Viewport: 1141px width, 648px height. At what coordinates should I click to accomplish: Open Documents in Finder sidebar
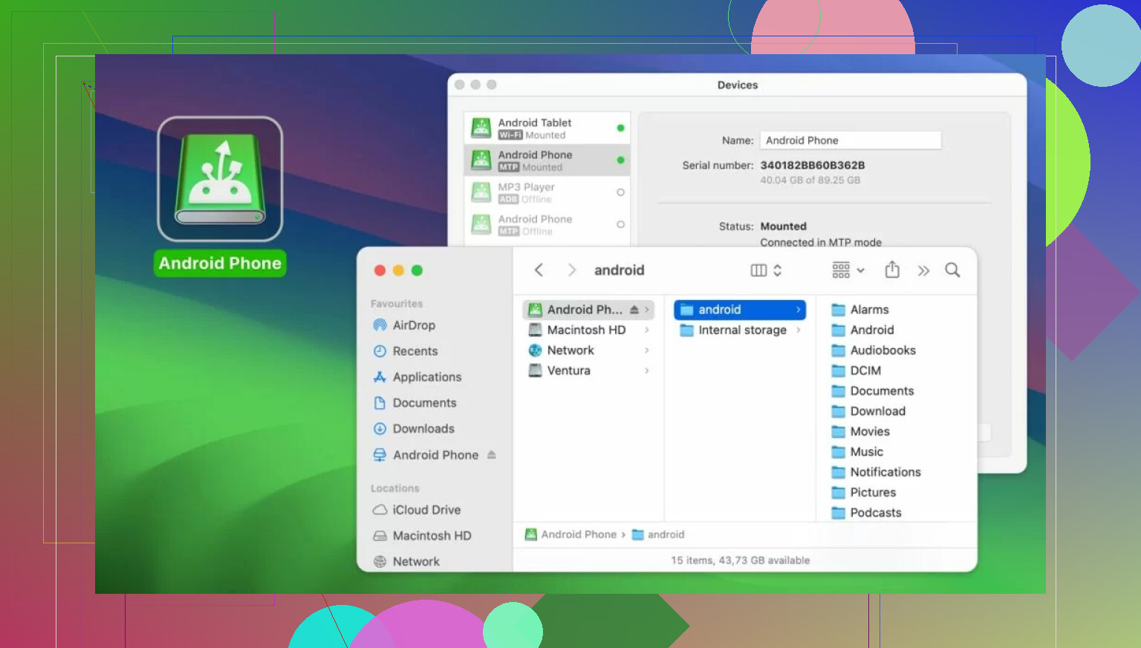[415, 403]
